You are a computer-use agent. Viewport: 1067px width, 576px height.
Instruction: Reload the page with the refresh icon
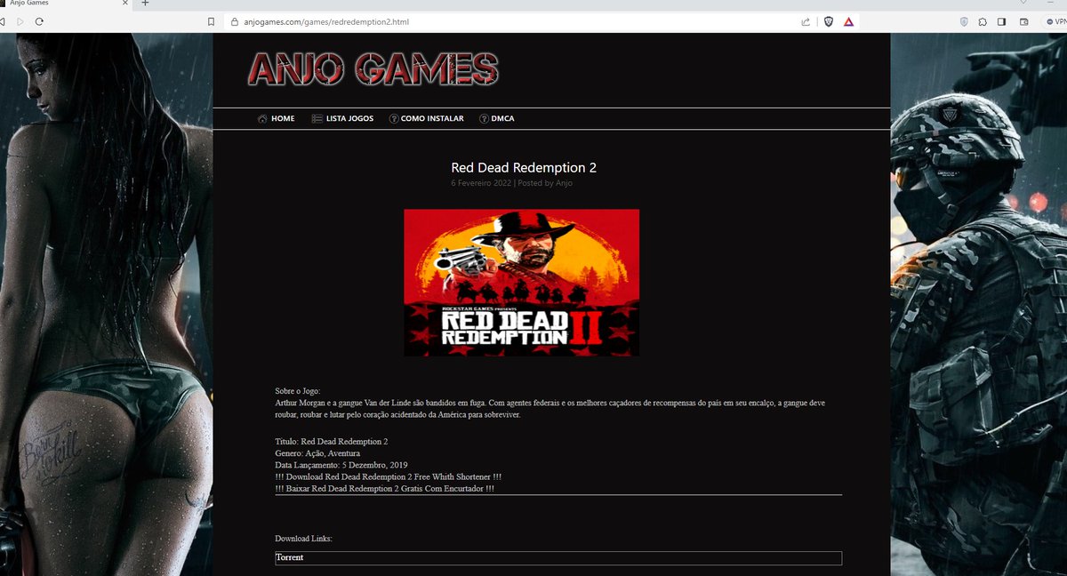[x=39, y=21]
